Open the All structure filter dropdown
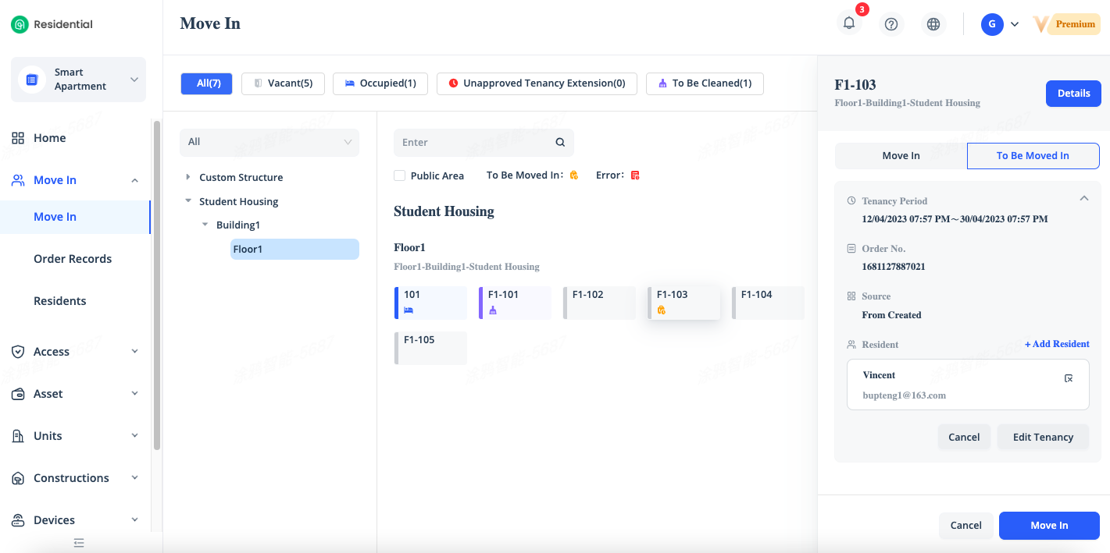Viewport: 1110px width, 553px height. coord(269,142)
